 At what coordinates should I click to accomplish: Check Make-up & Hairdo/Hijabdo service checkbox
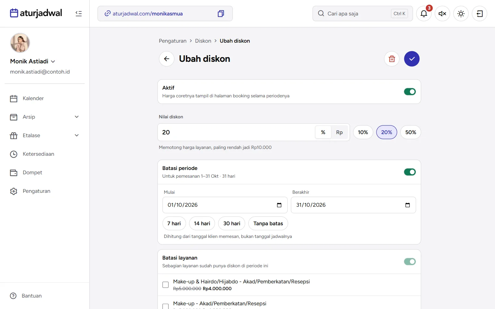point(166,285)
